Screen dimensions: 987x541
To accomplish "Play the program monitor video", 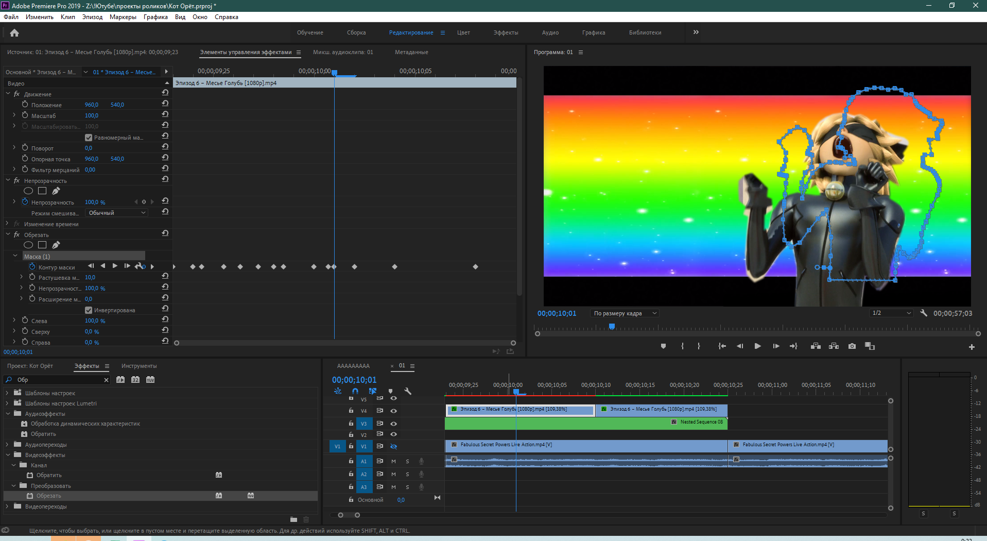I will [x=758, y=346].
